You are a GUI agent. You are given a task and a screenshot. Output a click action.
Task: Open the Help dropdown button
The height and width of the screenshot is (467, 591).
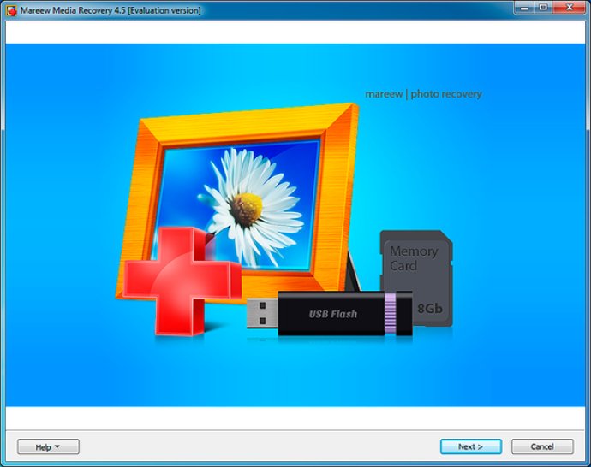click(48, 447)
